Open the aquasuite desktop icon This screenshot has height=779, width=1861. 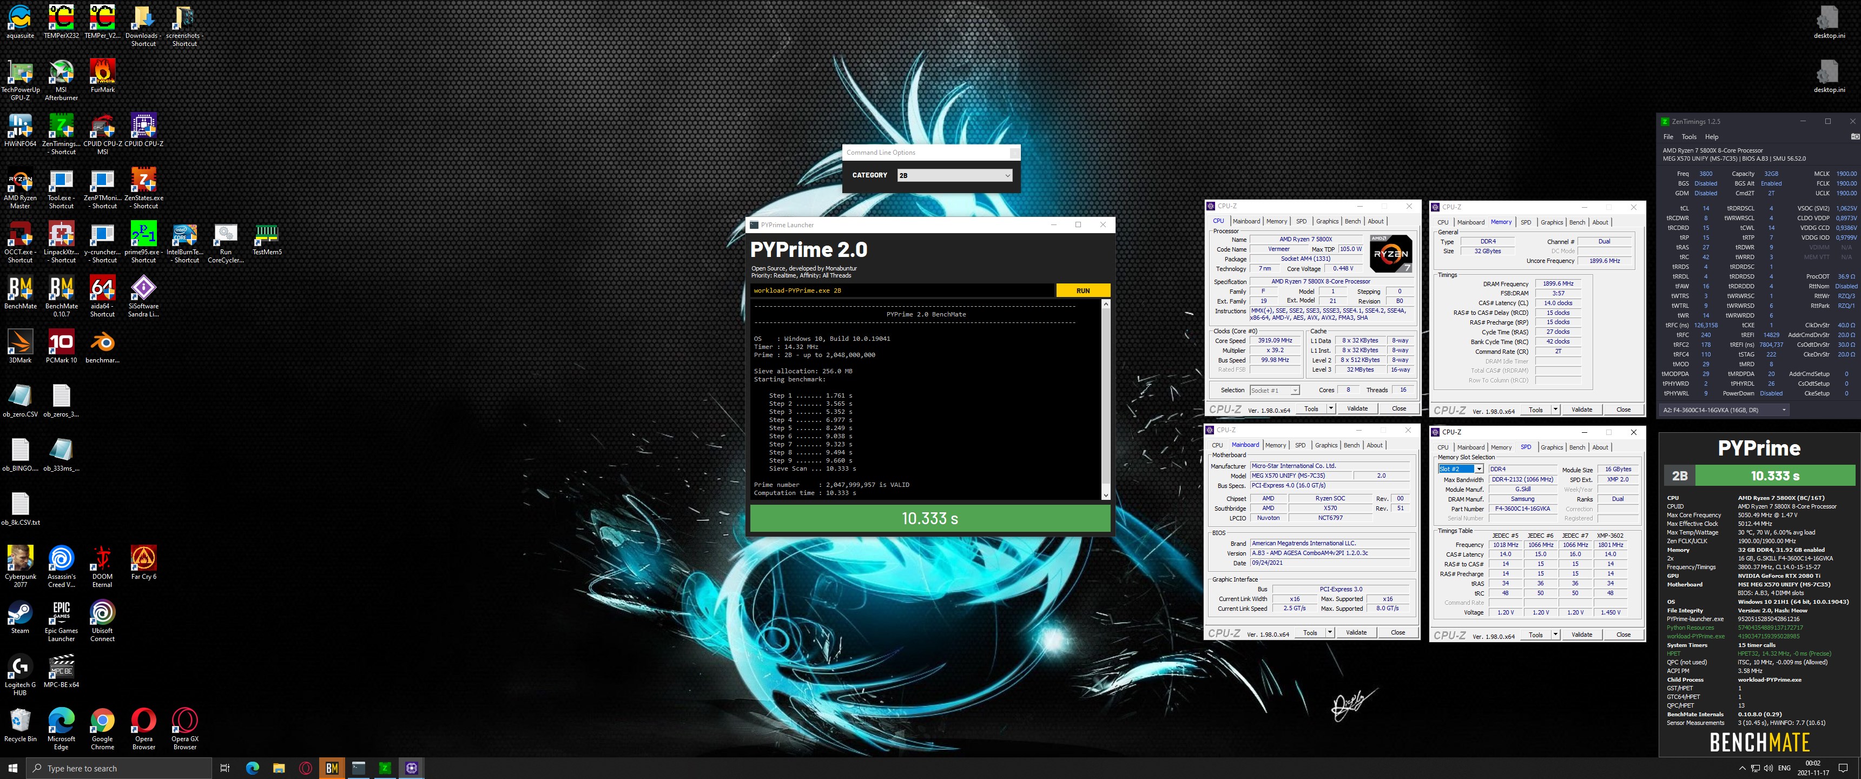20,22
